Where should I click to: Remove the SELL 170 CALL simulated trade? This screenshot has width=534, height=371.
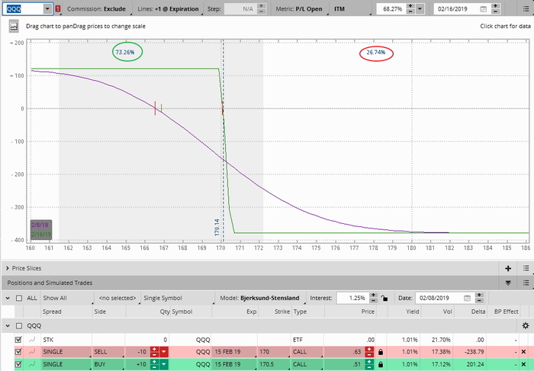[524, 352]
